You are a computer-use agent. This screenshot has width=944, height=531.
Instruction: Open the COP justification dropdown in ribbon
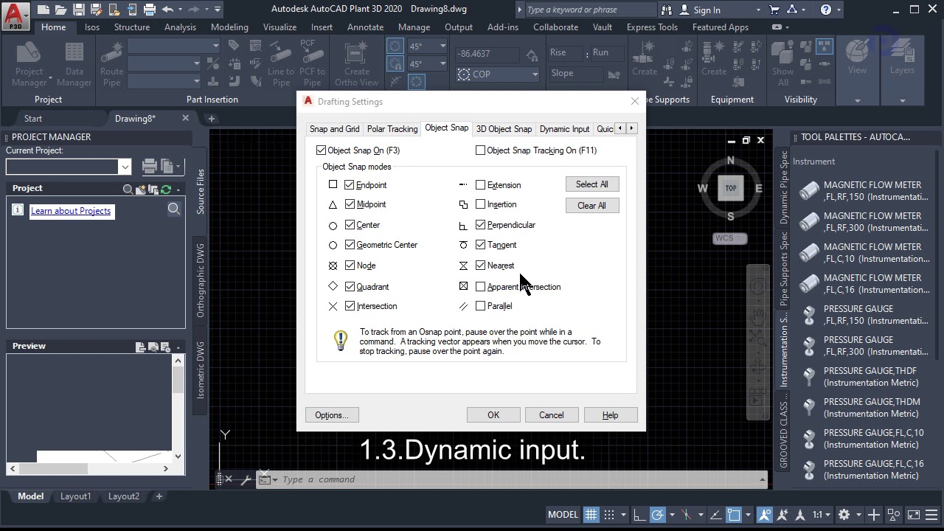click(535, 74)
